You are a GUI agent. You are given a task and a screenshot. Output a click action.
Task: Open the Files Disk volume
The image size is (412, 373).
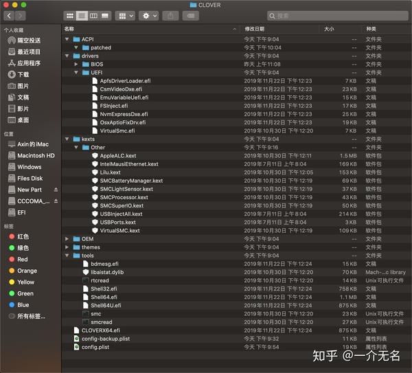[25, 178]
